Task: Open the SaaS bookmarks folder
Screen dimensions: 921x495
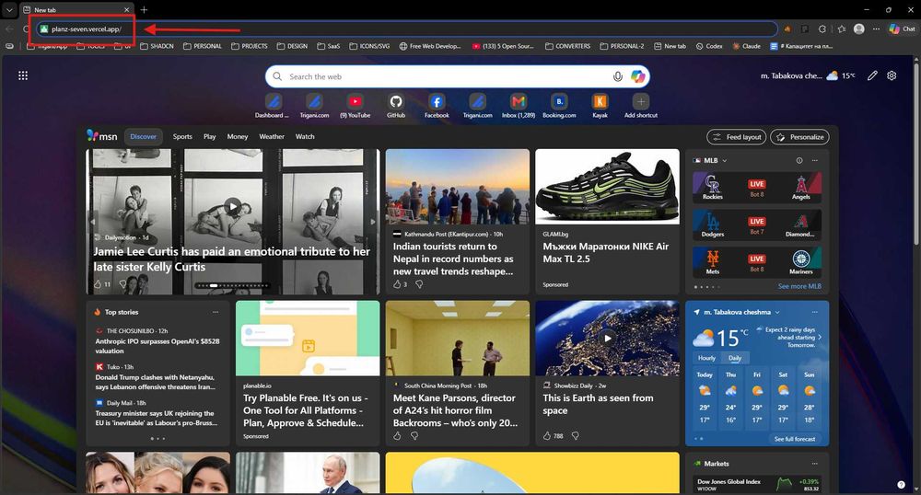Action: point(329,46)
